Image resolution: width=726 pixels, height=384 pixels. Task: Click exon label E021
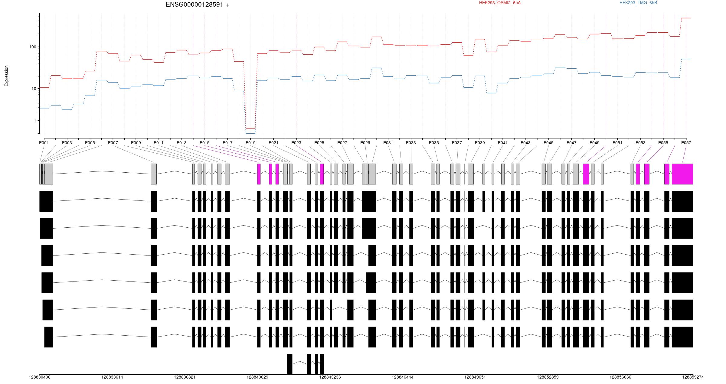(x=273, y=143)
